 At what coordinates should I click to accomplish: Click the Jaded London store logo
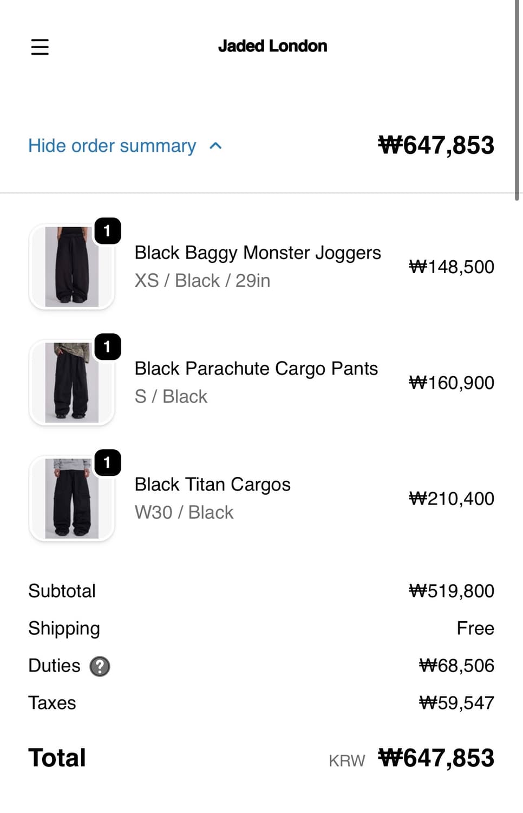[x=272, y=46]
